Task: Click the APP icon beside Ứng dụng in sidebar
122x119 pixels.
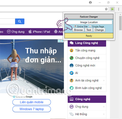Action: click(71, 107)
